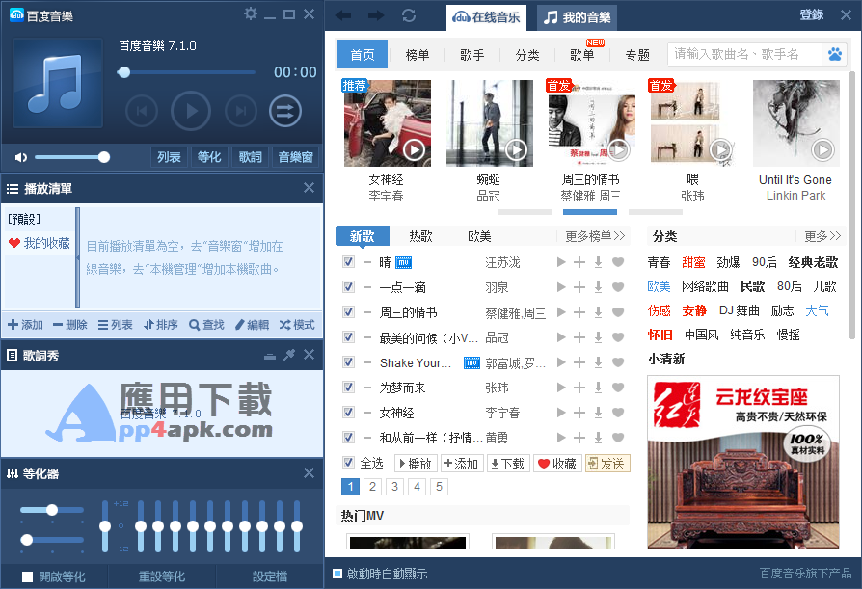
Task: Open MV icon for Shake Your song
Action: tap(471, 362)
